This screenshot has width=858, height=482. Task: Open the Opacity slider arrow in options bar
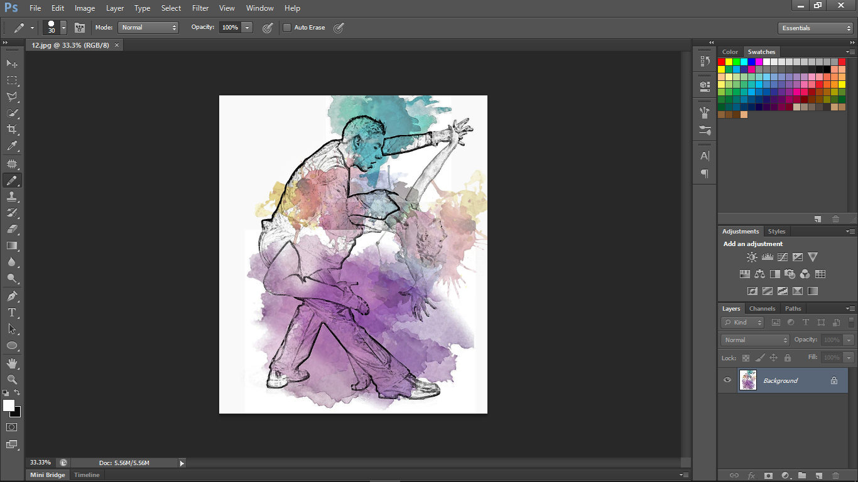pos(247,28)
